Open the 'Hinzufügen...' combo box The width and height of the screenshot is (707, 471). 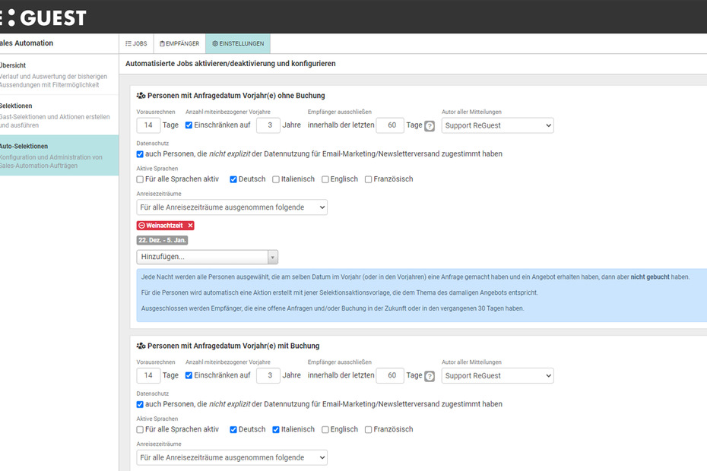click(207, 257)
